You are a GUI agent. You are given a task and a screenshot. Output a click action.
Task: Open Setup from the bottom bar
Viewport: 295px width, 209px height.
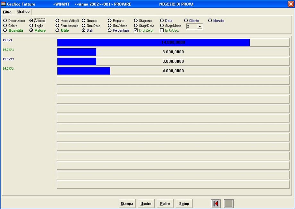pyautogui.click(x=184, y=204)
